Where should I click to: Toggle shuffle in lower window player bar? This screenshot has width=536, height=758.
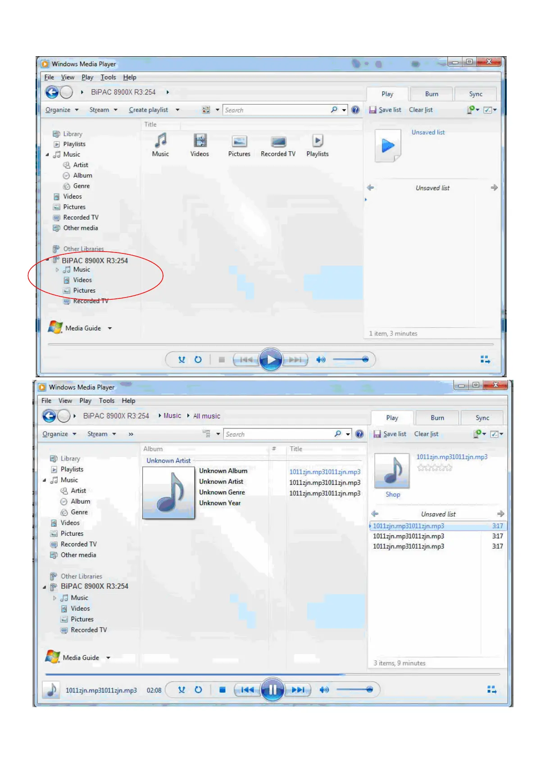coord(182,690)
